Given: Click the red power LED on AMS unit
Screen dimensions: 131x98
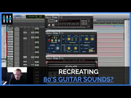Looking at the screenshot, I should (x=89, y=25).
